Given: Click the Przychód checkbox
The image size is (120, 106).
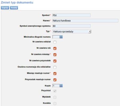Looking at the screenshot, I should [55, 91].
